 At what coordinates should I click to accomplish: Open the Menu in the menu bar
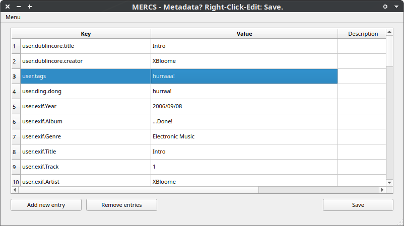point(13,17)
